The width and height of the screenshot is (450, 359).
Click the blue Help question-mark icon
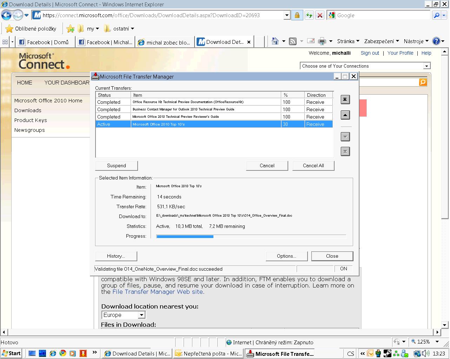pyautogui.click(x=436, y=41)
